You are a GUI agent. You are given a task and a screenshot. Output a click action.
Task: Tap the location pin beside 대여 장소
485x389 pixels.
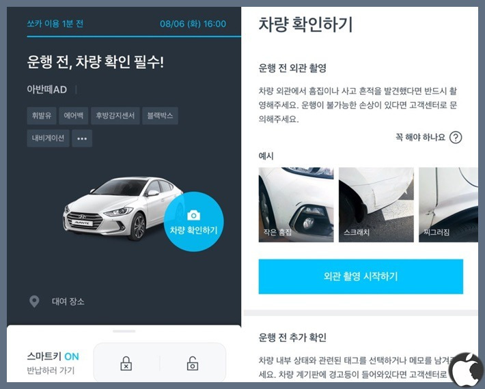pyautogui.click(x=34, y=302)
